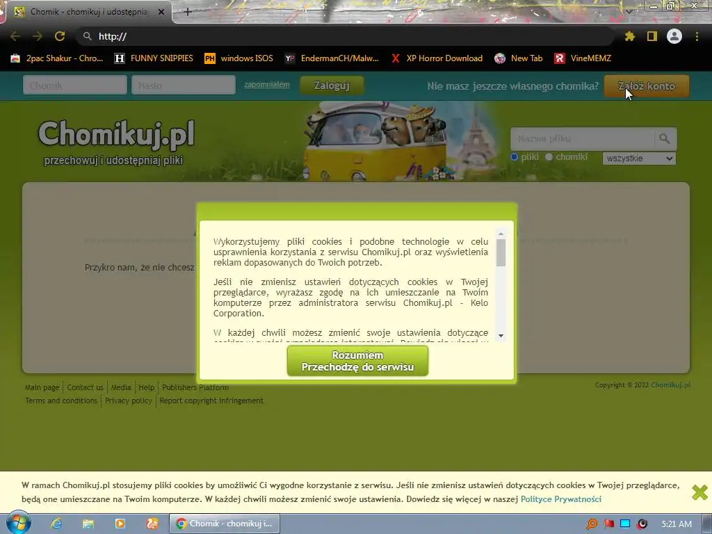
Task: Click the cookie dialog scroll up arrow
Action: pyautogui.click(x=501, y=234)
